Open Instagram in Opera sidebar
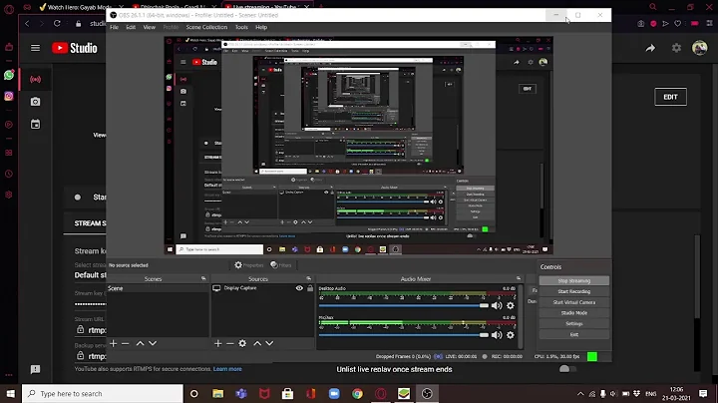This screenshot has height=403, width=718. (x=9, y=96)
